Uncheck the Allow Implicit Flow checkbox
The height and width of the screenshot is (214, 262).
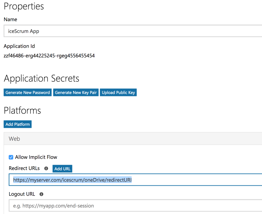tap(11, 157)
